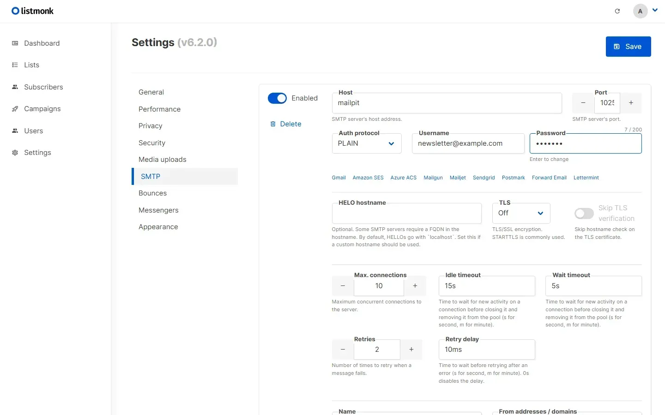Disable the SMTP Enabled switch

click(x=277, y=98)
